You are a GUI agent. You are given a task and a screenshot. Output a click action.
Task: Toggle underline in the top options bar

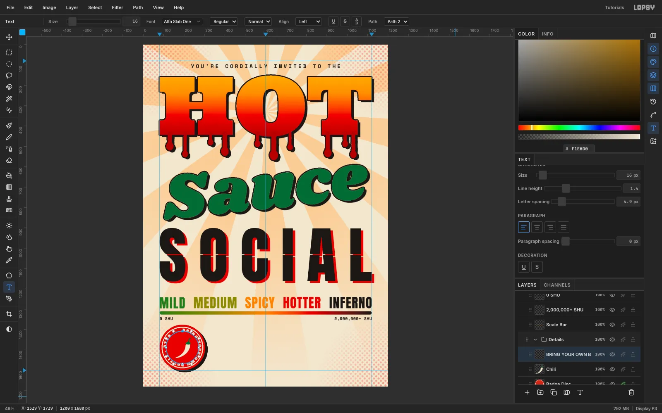tap(333, 21)
